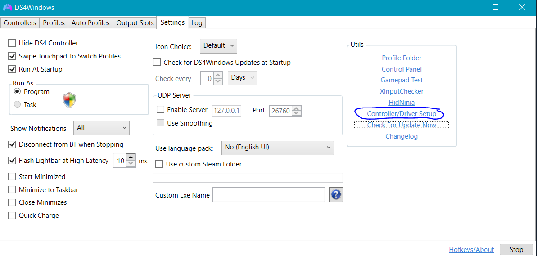Open the Output Slots tab
The height and width of the screenshot is (256, 537).
pos(135,22)
